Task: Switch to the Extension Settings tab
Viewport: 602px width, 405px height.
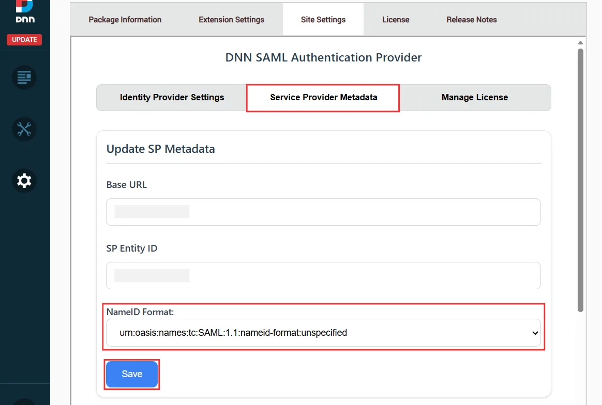Action: click(231, 20)
